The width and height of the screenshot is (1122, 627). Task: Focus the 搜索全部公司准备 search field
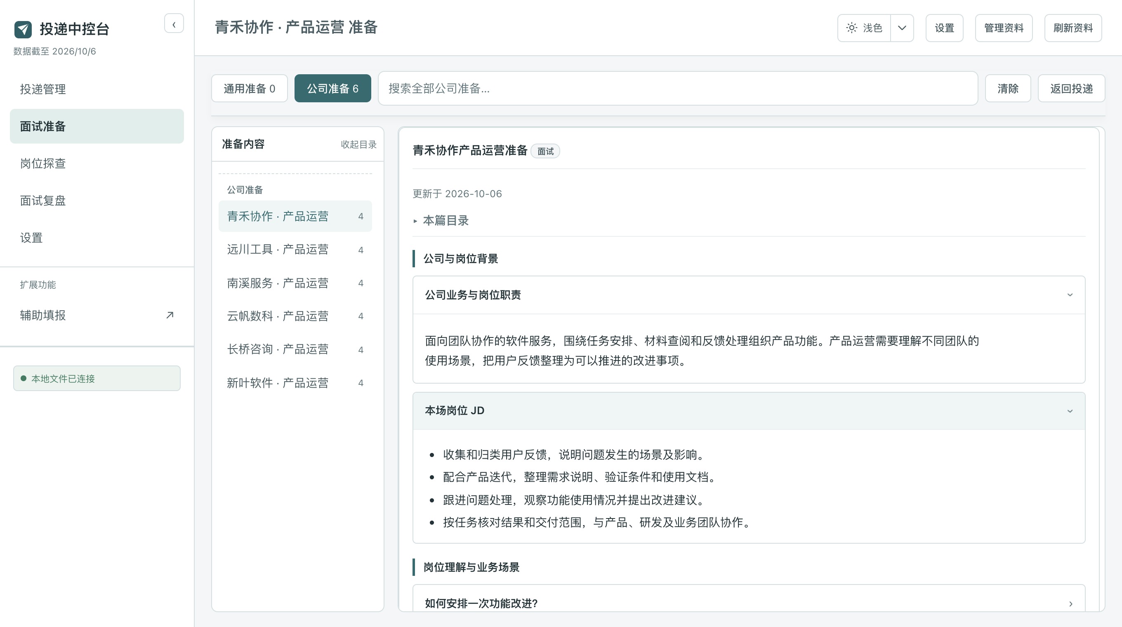click(x=678, y=88)
